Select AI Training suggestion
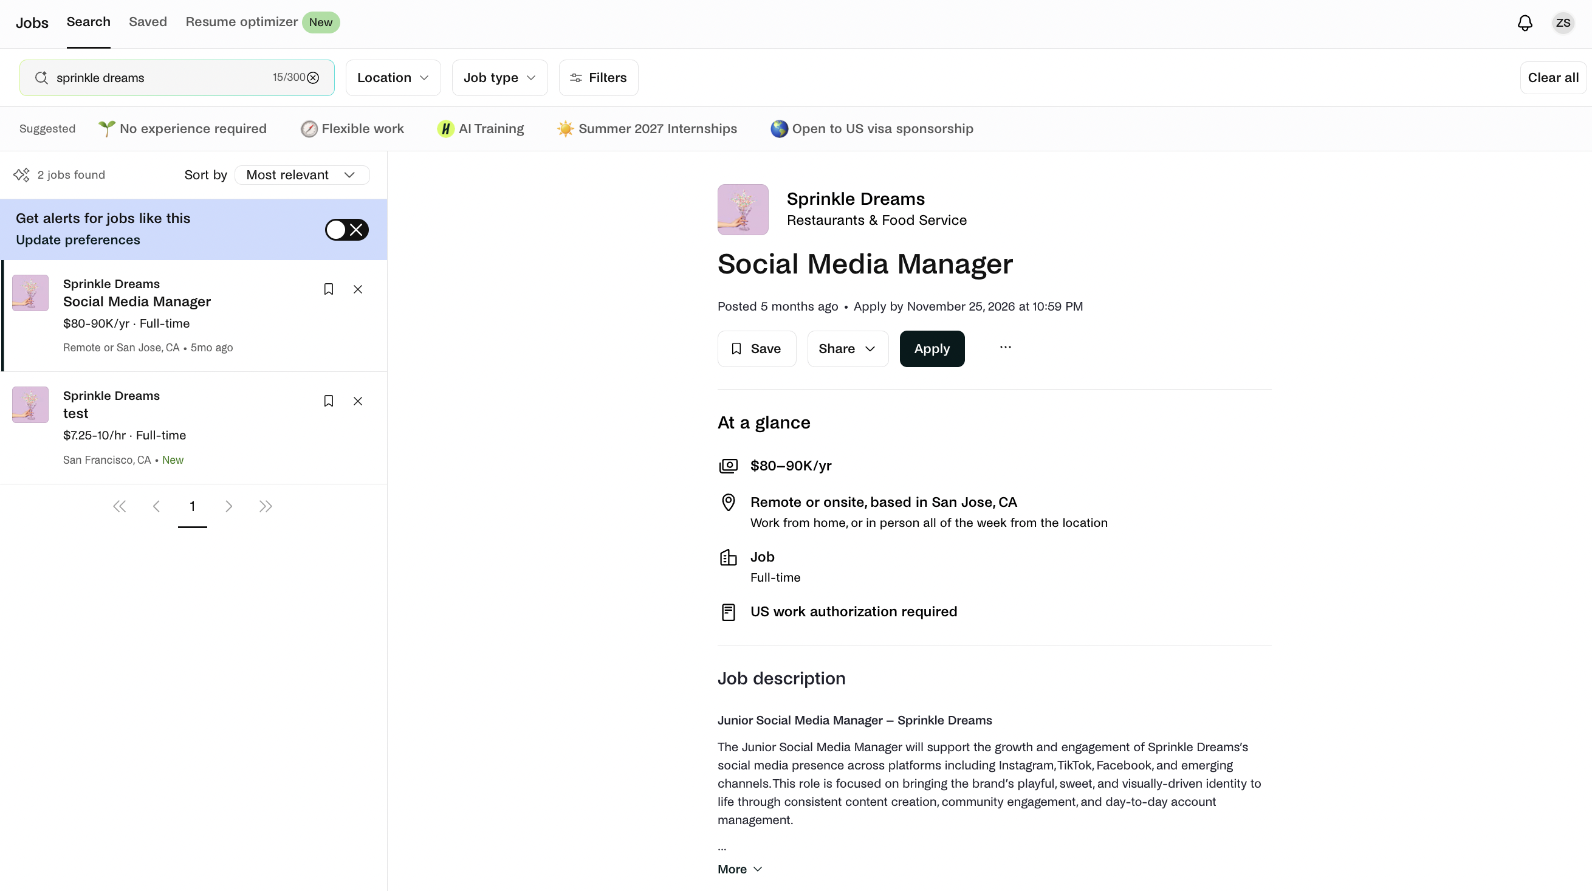 [481, 129]
